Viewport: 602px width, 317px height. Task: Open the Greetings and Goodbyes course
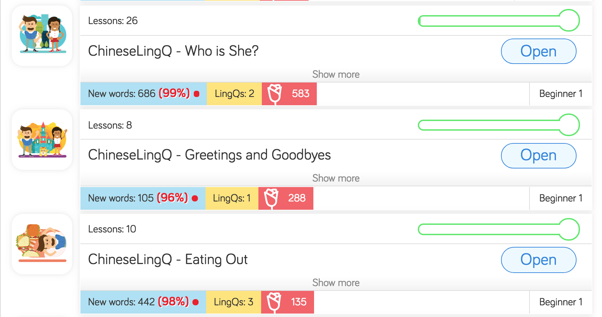[x=538, y=155]
